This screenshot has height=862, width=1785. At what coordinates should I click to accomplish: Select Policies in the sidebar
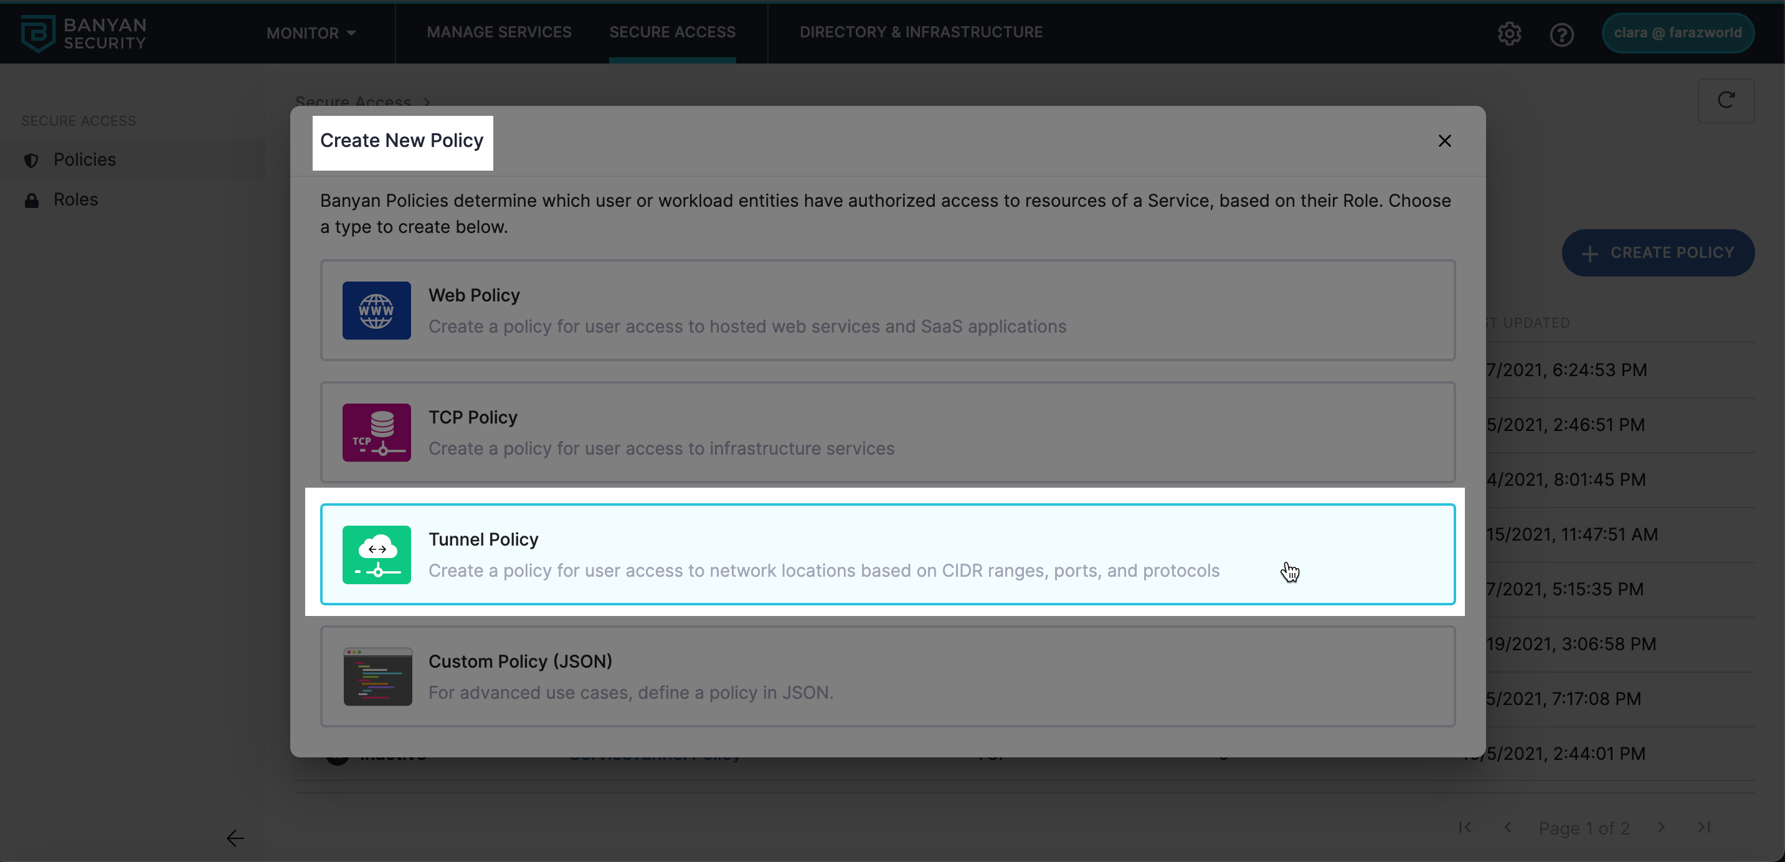pos(85,160)
